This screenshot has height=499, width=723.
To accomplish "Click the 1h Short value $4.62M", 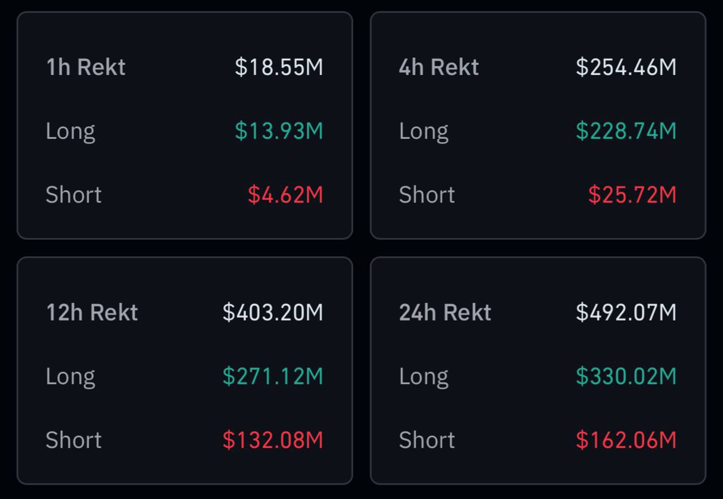I will coord(285,195).
